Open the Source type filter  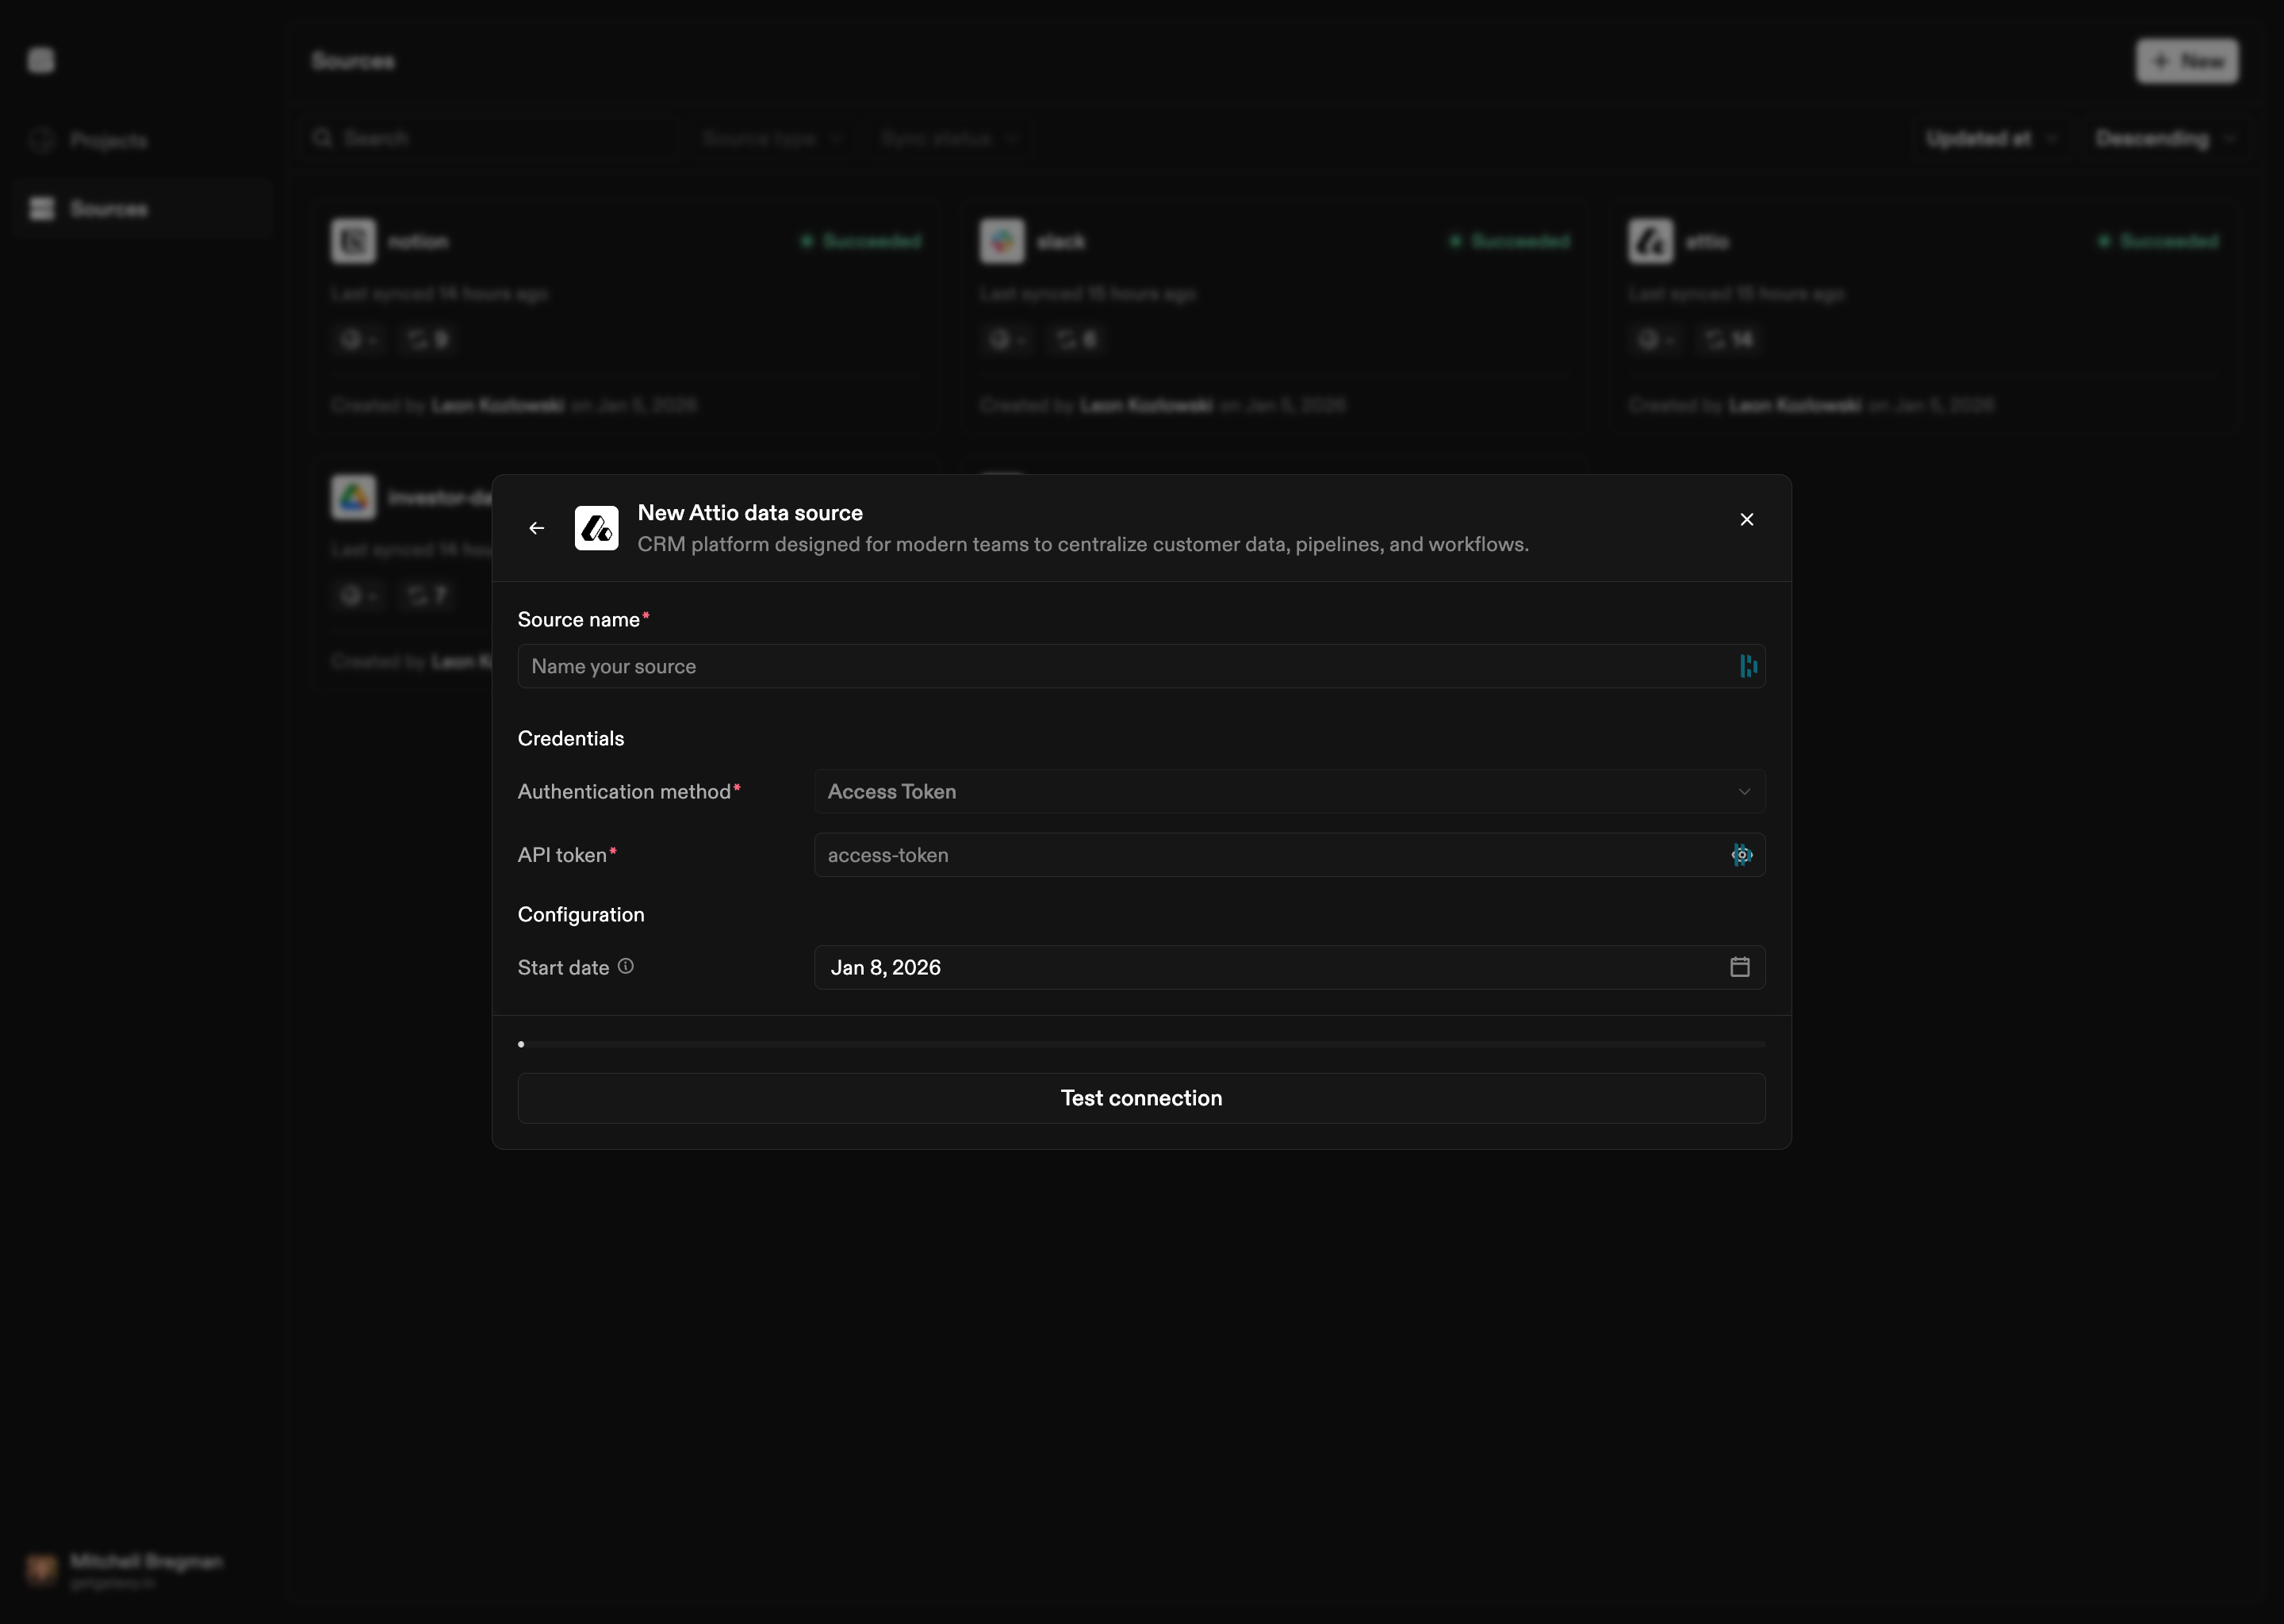click(x=772, y=138)
